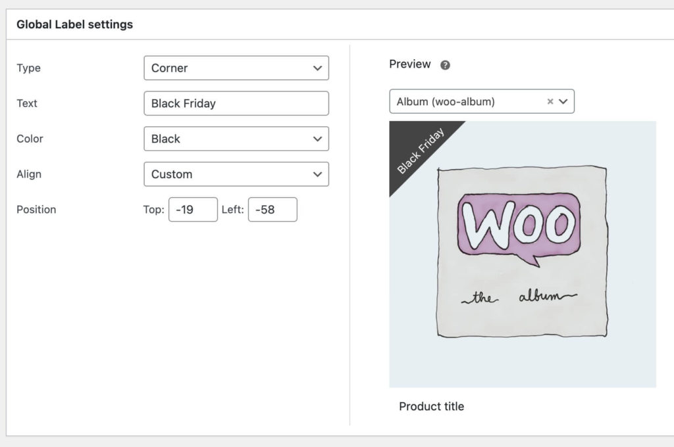Click the Global Label settings heading
This screenshot has width=674, height=447.
click(x=75, y=24)
